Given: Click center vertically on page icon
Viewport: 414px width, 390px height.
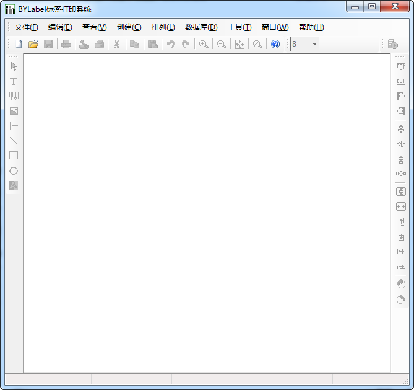Looking at the screenshot, I should coord(401,192).
